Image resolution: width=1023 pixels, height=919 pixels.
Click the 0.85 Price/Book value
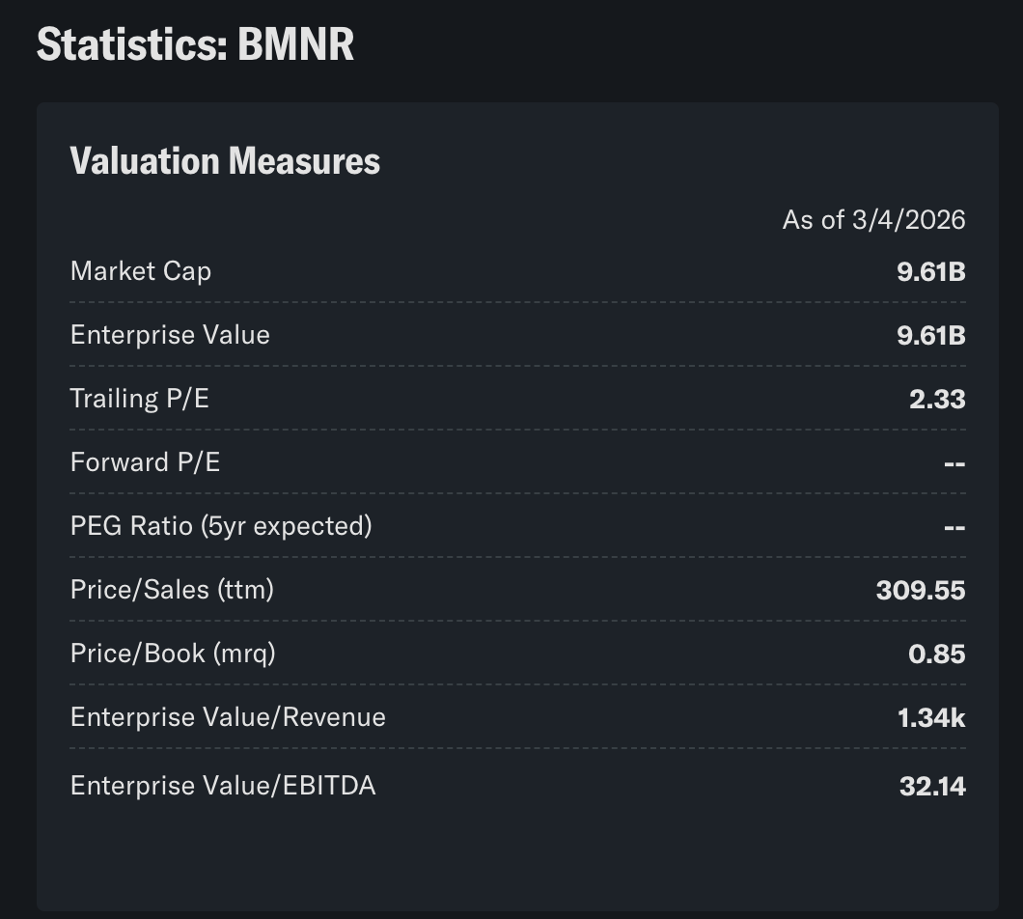(x=938, y=654)
